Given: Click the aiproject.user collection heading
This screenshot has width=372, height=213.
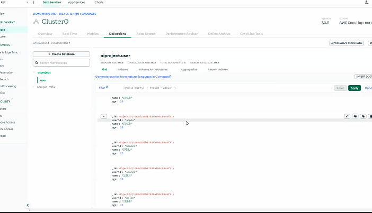Looking at the screenshot, I should click(x=116, y=56).
